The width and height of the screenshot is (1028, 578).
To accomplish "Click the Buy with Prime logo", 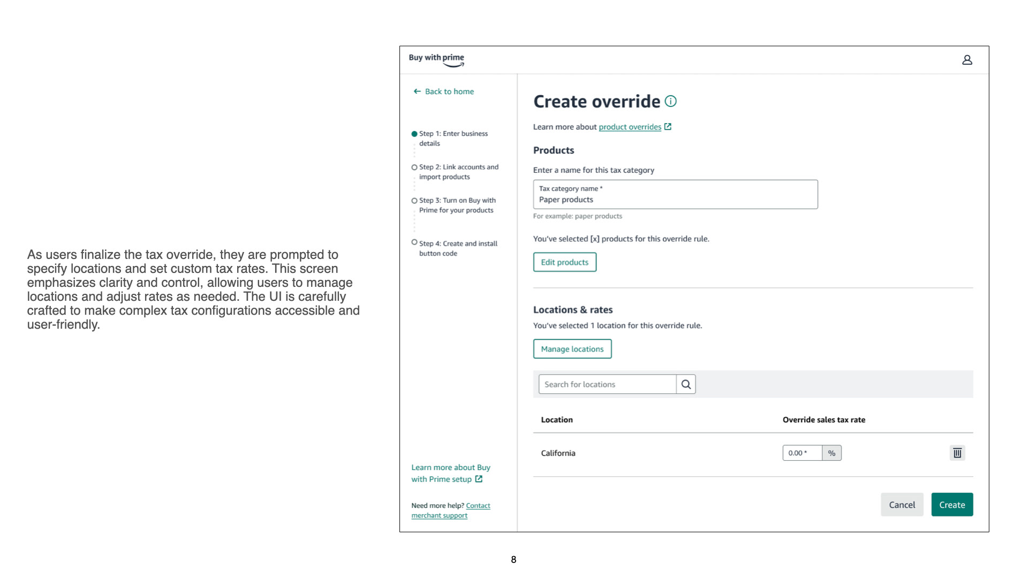I will coord(436,60).
